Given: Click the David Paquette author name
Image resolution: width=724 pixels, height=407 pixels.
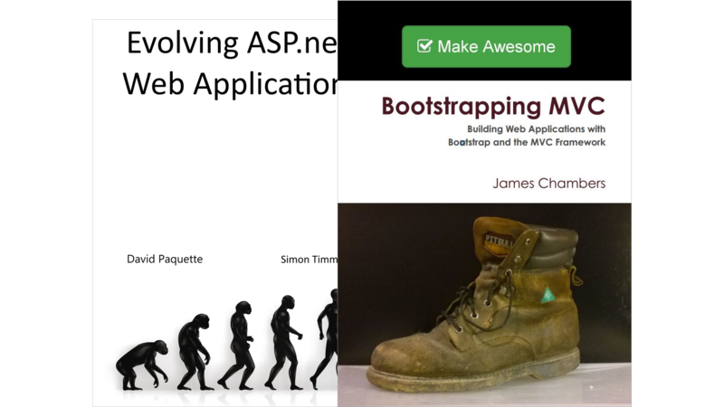Looking at the screenshot, I should tap(165, 260).
